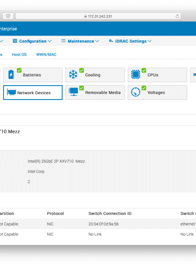Click the NIC protocol cell in the first row
This screenshot has height=266, width=196.
(x=50, y=224)
